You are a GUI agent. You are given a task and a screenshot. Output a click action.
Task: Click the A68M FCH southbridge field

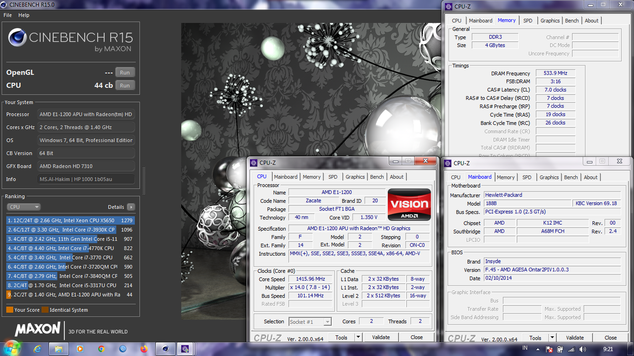coord(552,231)
